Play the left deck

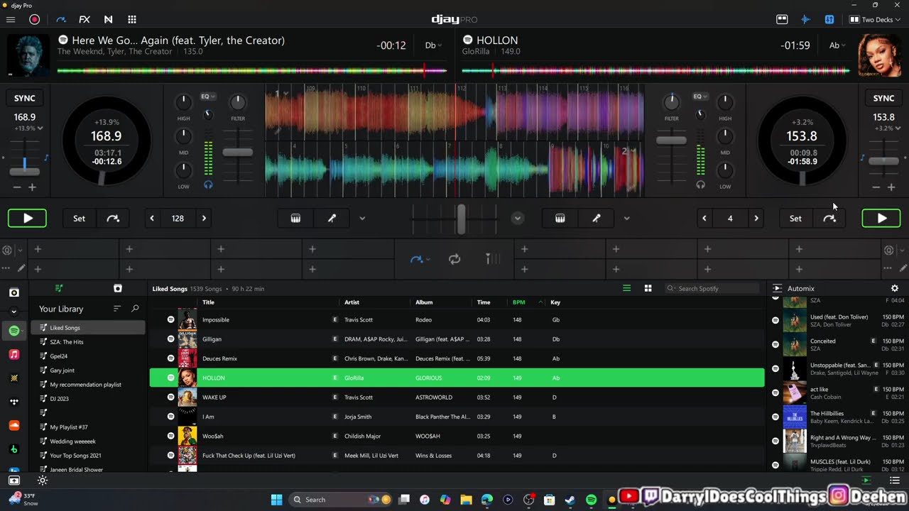click(28, 219)
